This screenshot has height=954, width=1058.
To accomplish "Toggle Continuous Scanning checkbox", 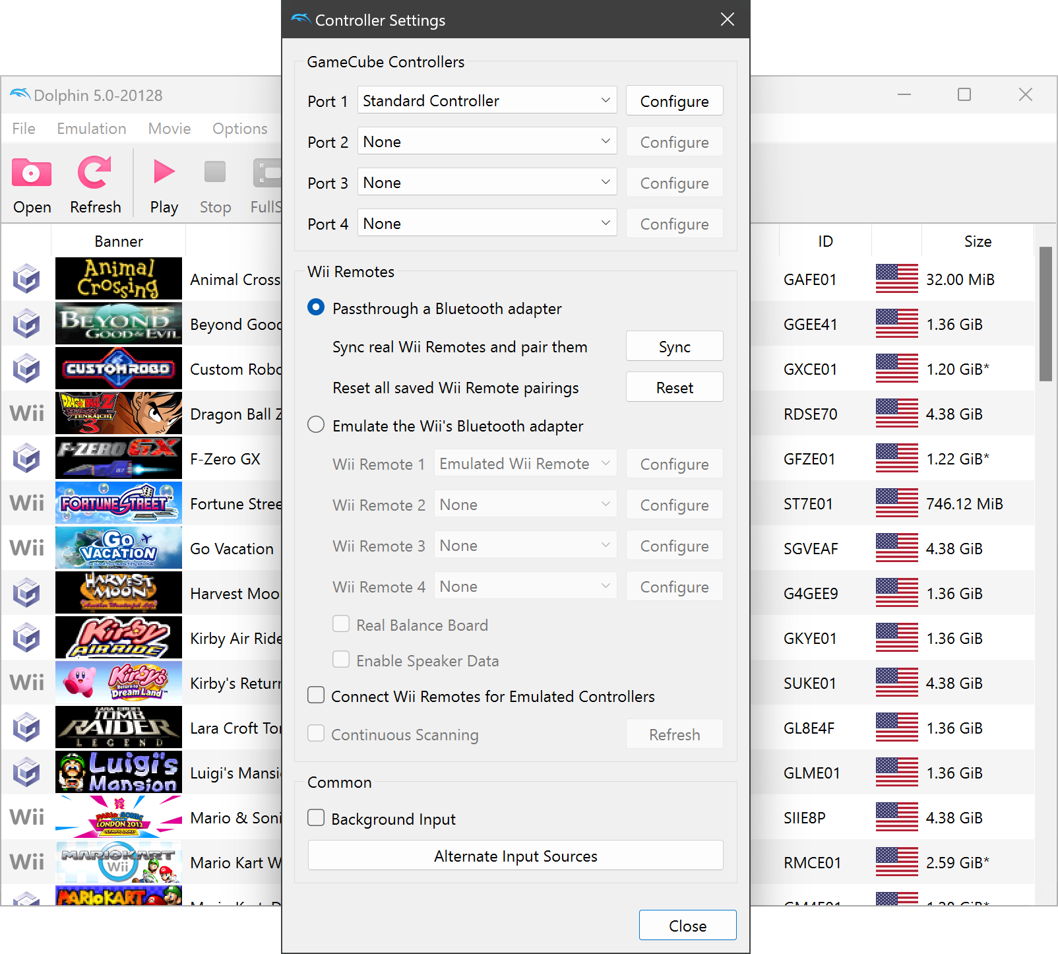I will [x=316, y=734].
